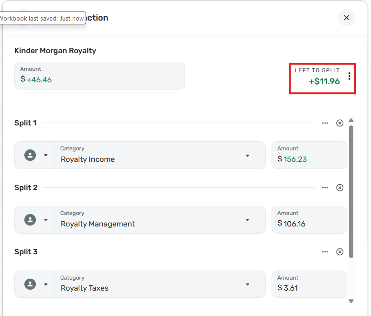Open Split 1 more options menu
The width and height of the screenshot is (371, 316).
click(x=325, y=123)
